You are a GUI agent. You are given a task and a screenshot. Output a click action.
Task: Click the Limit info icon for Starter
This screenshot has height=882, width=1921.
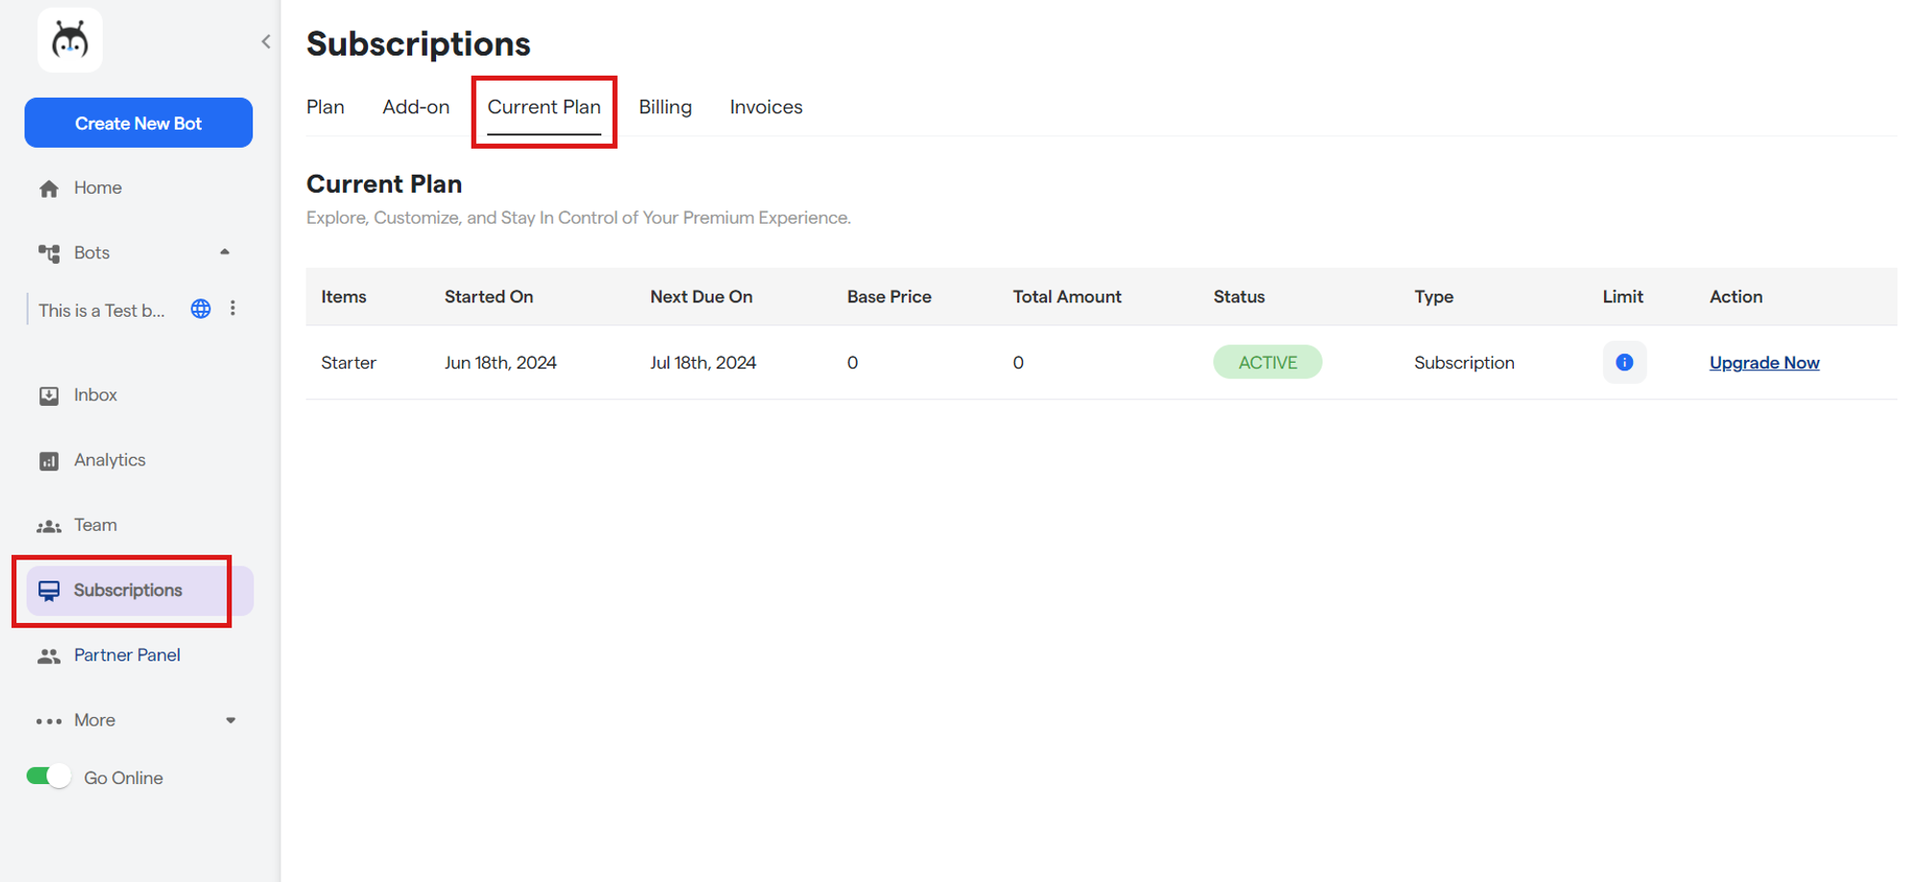pos(1624,363)
